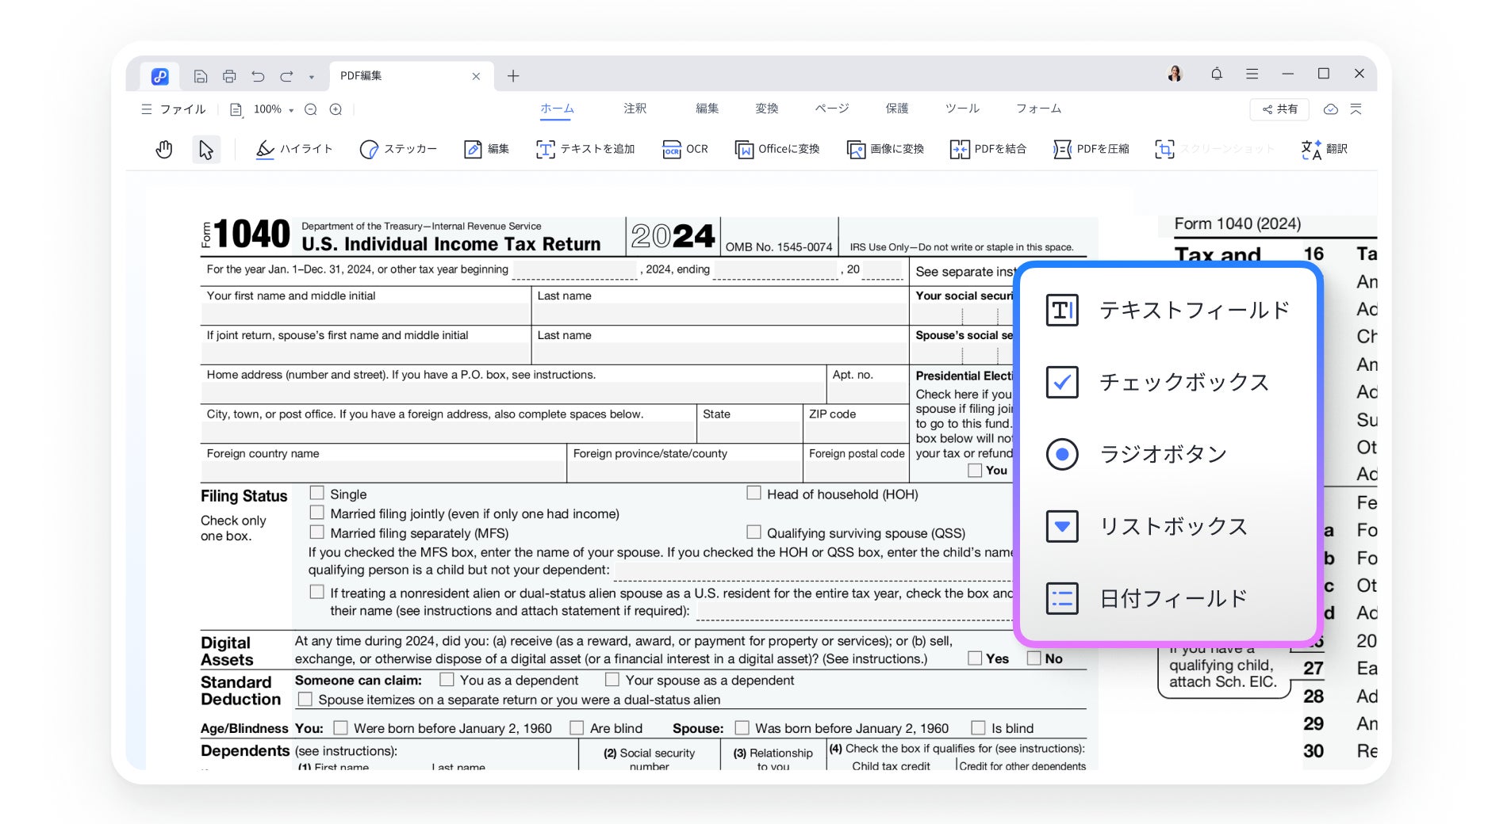The image size is (1488, 824).
Task: Click the 翻訳 translate tool
Action: point(1324,149)
